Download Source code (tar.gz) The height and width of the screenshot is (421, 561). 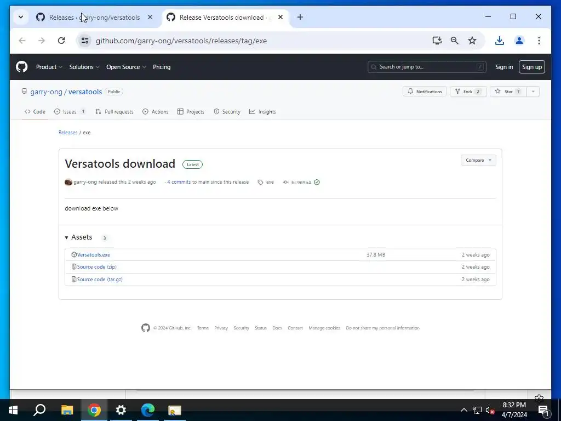coord(100,280)
